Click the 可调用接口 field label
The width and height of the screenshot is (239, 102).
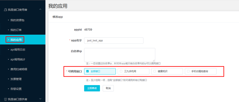tap(75, 71)
